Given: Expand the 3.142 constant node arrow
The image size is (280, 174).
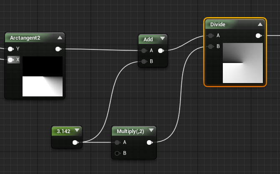Looking at the screenshot, I should pyautogui.click(x=77, y=130).
